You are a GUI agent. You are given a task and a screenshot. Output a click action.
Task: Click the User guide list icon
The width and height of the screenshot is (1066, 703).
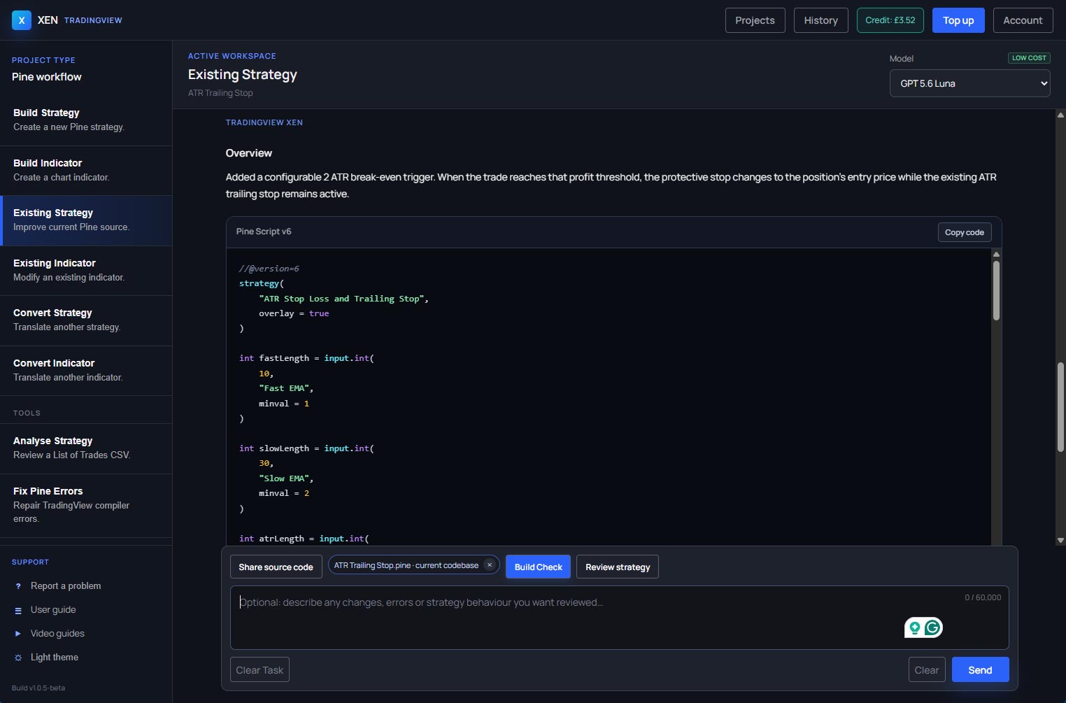click(18, 610)
